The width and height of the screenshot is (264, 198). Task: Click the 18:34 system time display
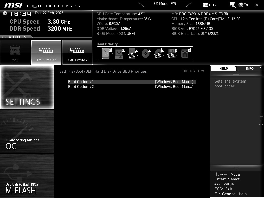coord(21,14)
